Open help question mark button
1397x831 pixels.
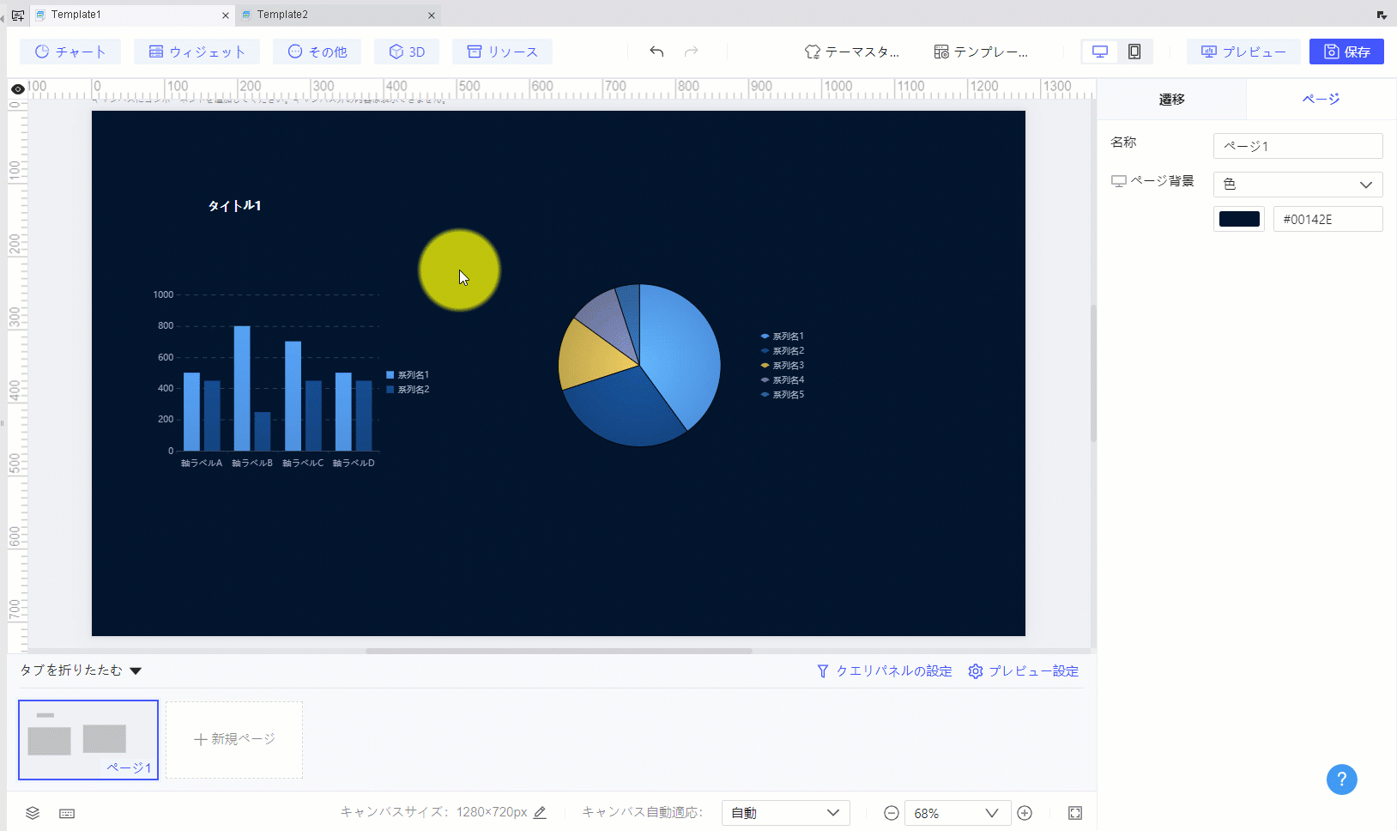click(x=1342, y=779)
